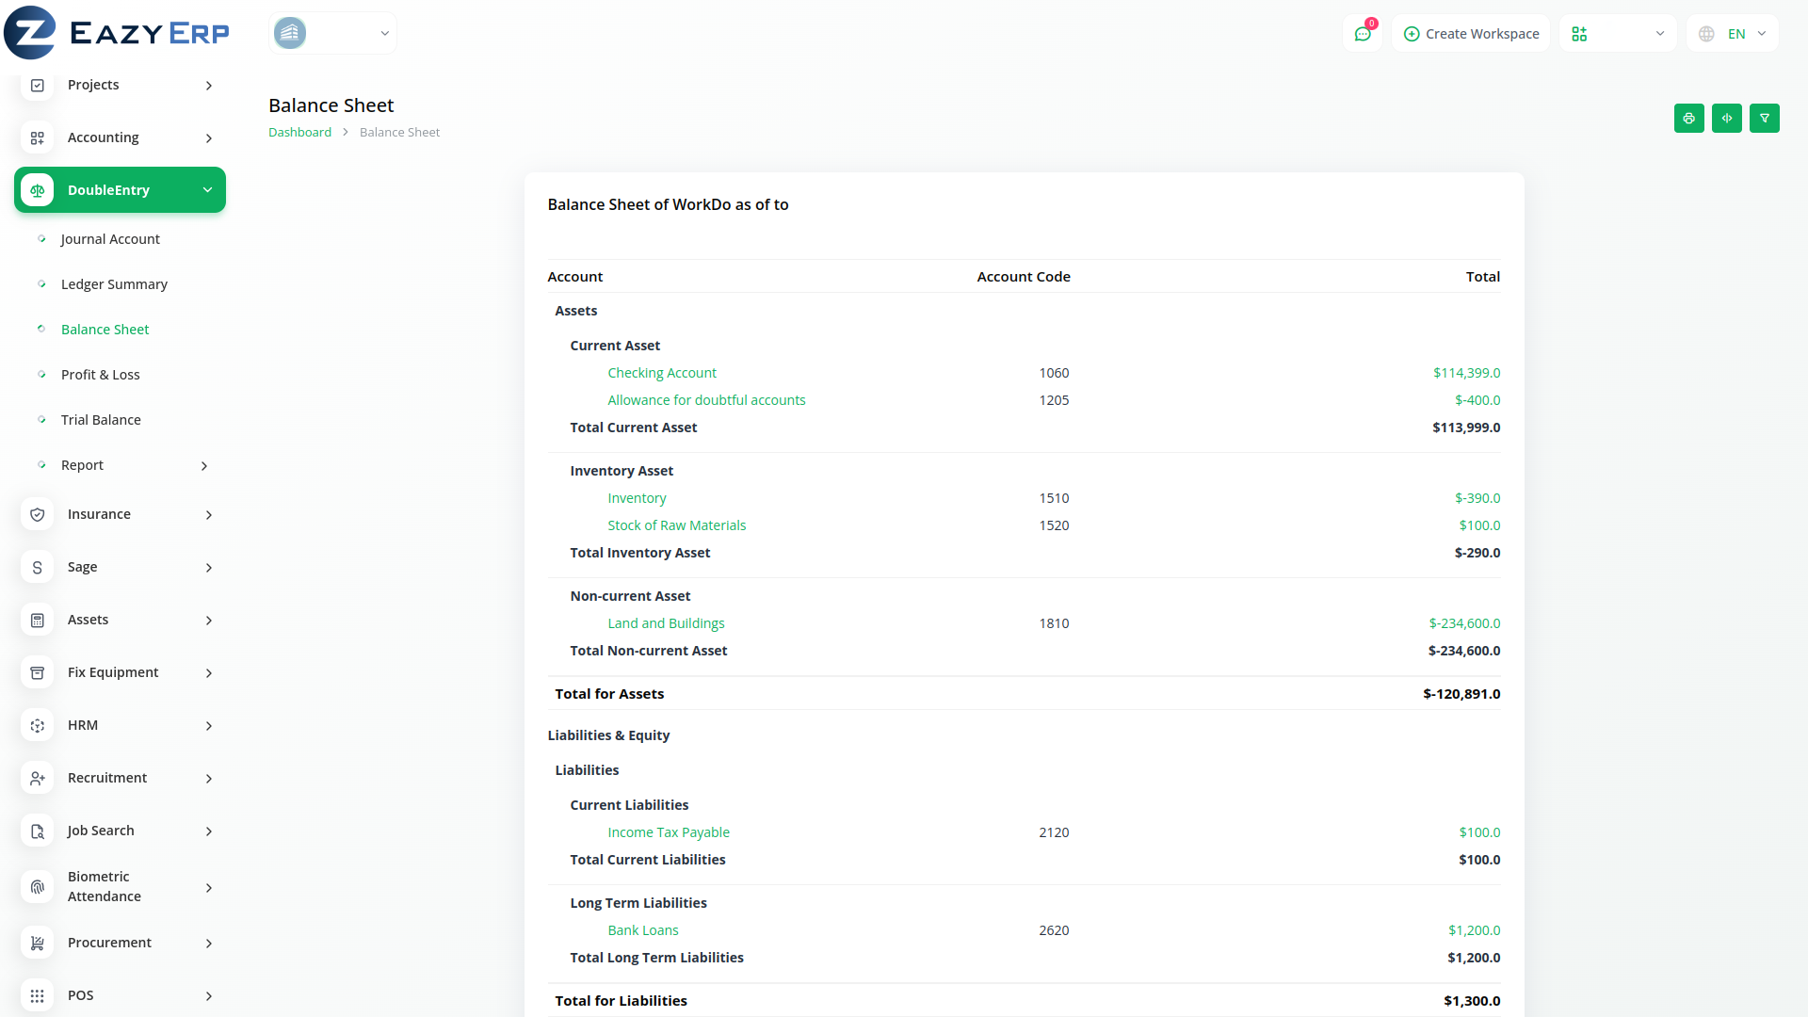Image resolution: width=1808 pixels, height=1017 pixels.
Task: Click the $1,200.0 Bank Loans amount
Action: click(1474, 930)
